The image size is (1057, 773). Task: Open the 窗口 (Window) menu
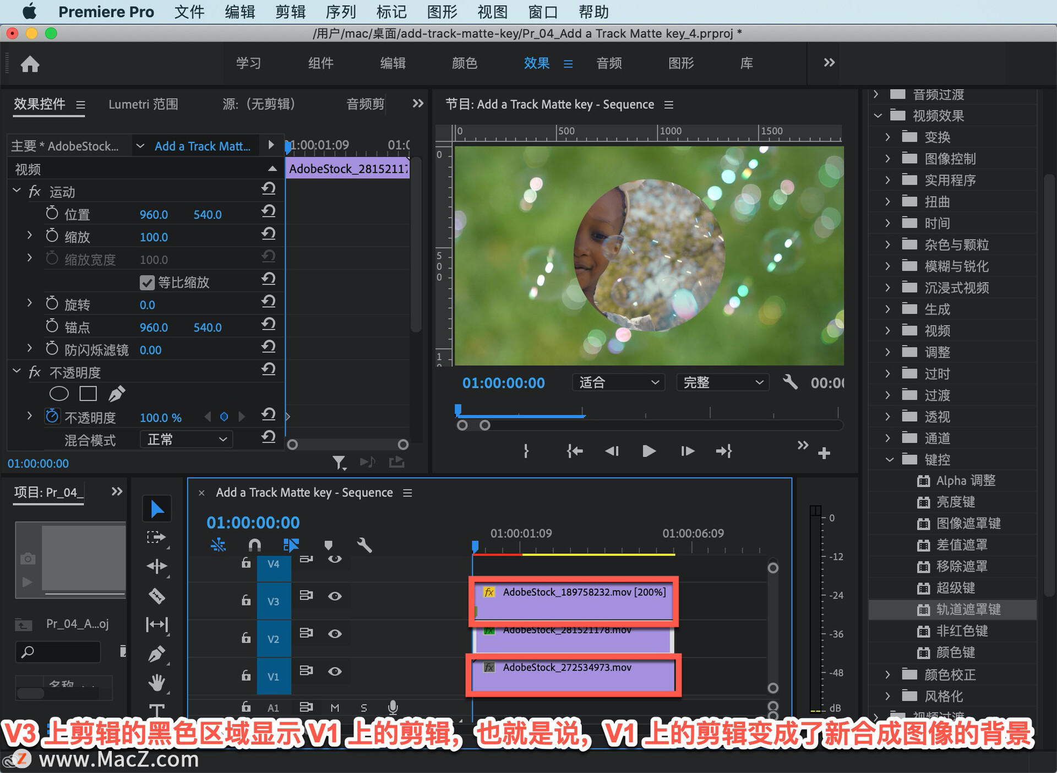pos(543,12)
